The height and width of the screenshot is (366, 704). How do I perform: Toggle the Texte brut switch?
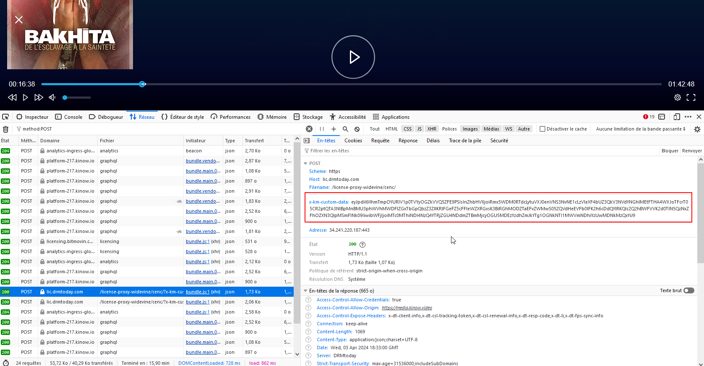[689, 290]
